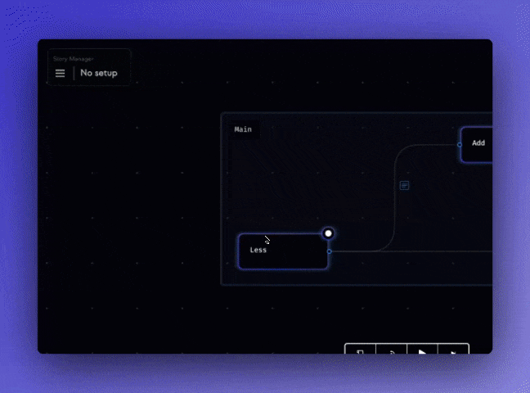Click the input port of the Add node

point(460,145)
